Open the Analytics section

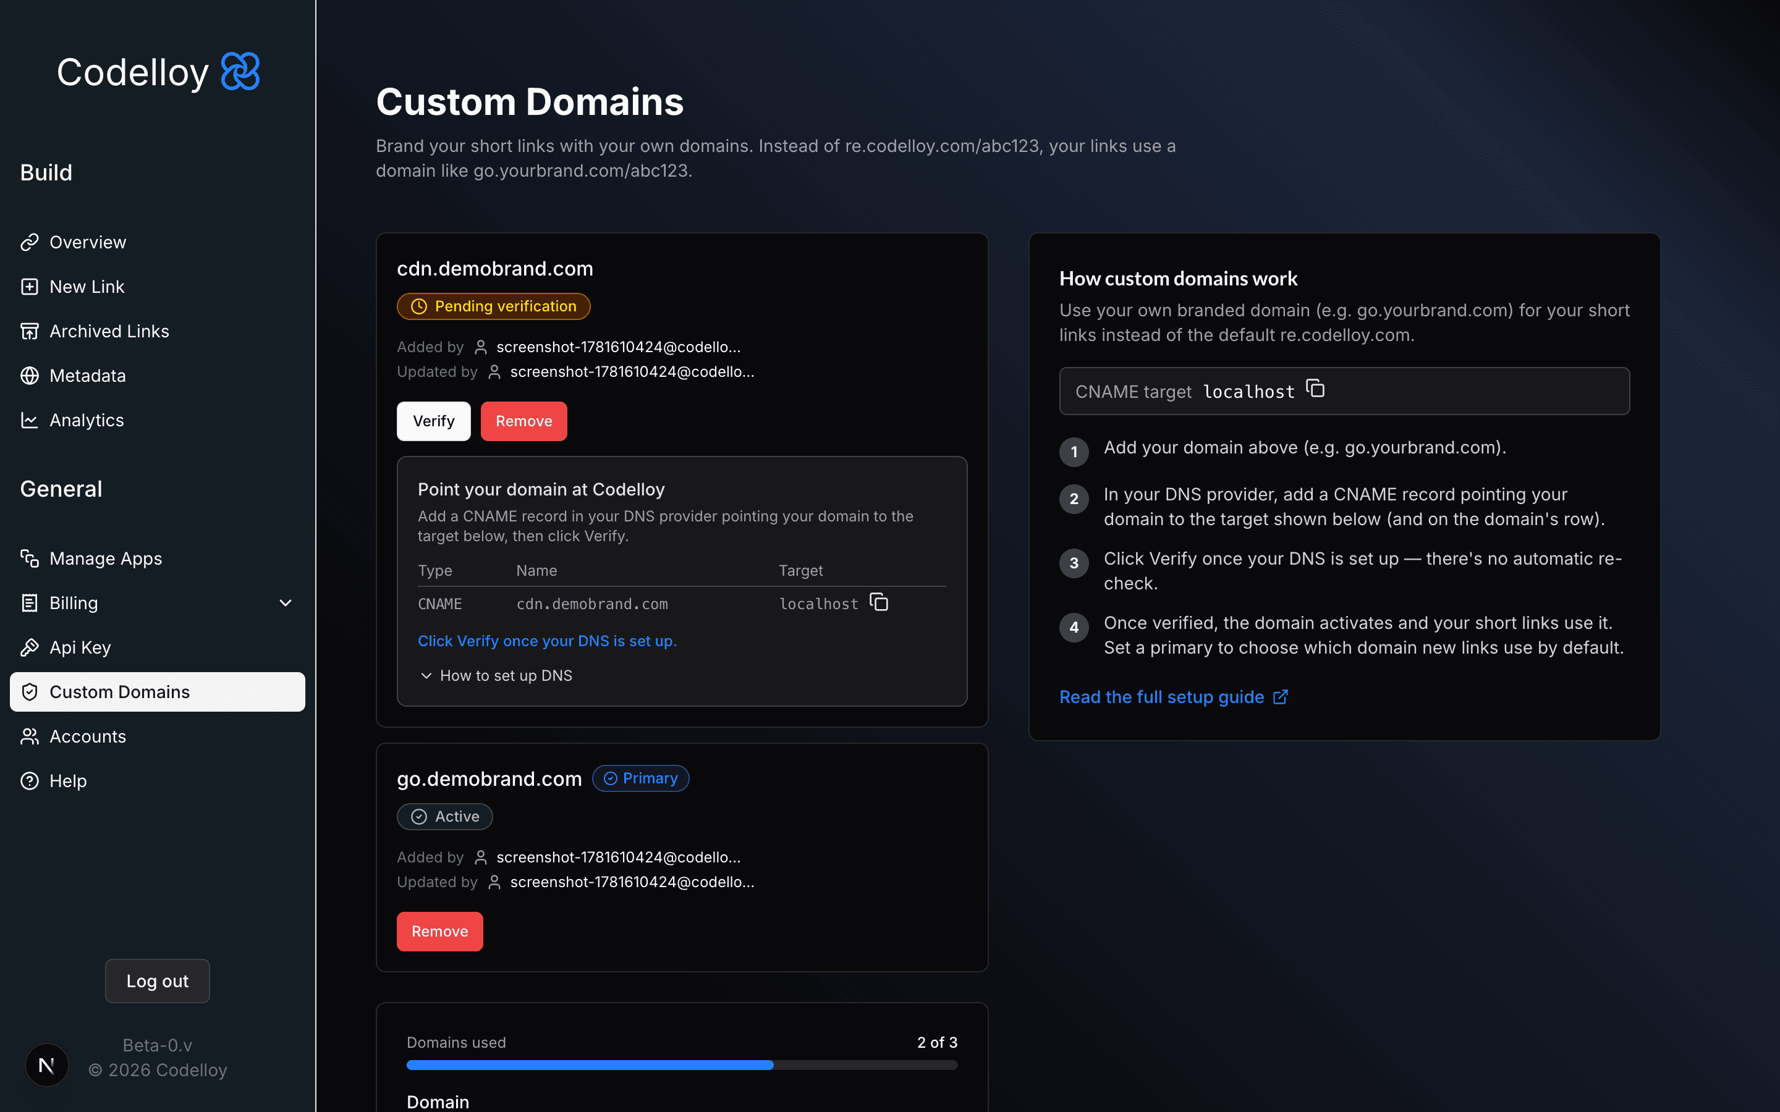(x=158, y=420)
